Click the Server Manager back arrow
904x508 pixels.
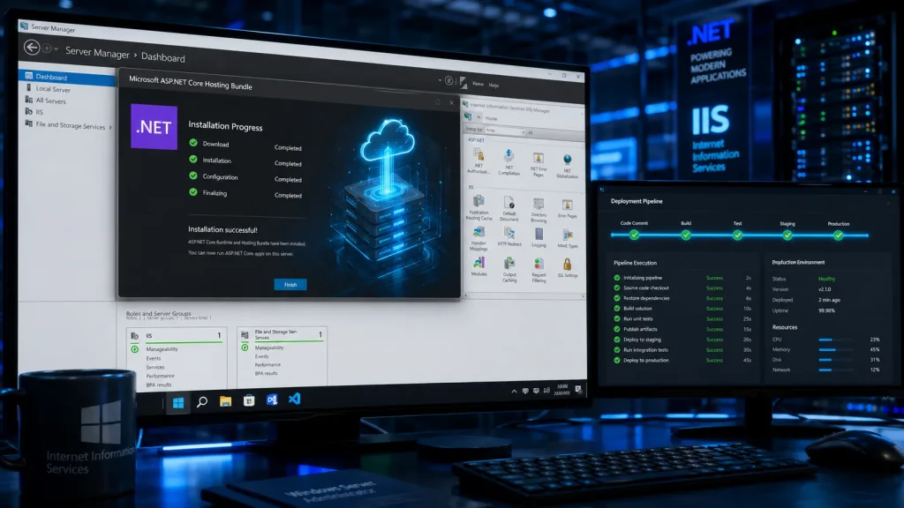32,47
